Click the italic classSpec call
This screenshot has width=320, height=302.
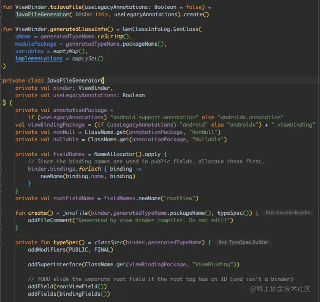point(108,242)
